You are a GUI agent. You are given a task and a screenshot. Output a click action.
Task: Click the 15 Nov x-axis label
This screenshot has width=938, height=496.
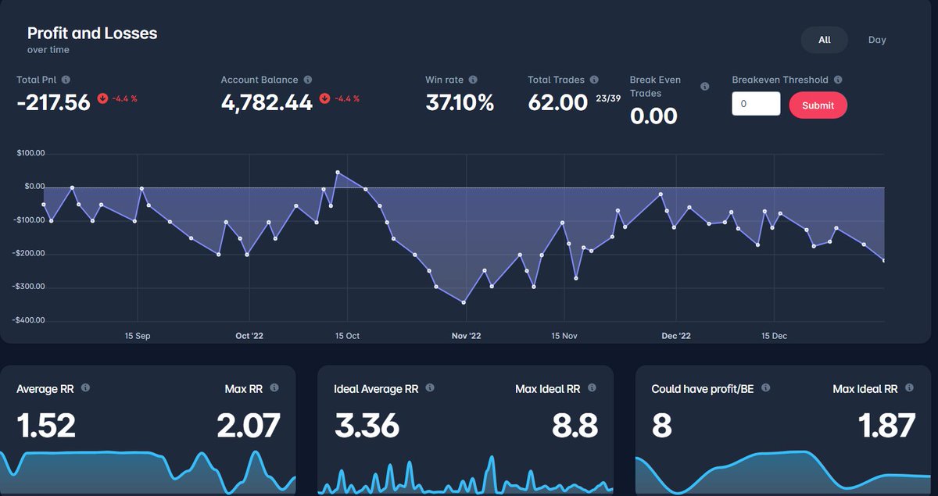point(564,336)
